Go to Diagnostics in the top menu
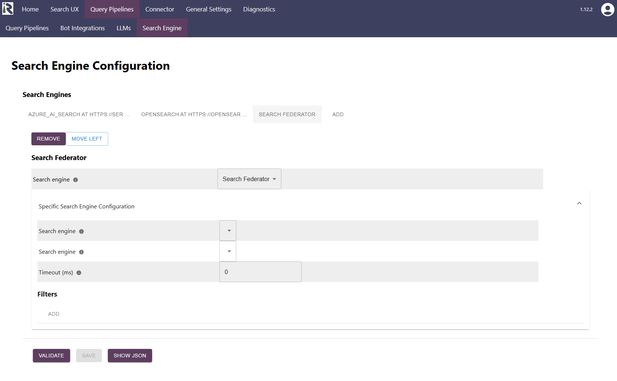This screenshot has width=617, height=381. click(x=259, y=9)
